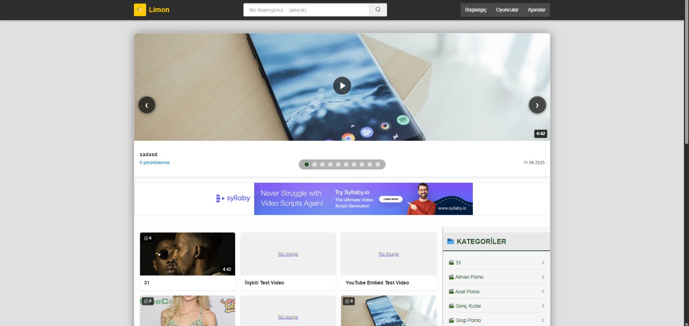Viewport: 689px width, 326px height.
Task: Open the video thumbnail titled 31
Action: (x=187, y=254)
